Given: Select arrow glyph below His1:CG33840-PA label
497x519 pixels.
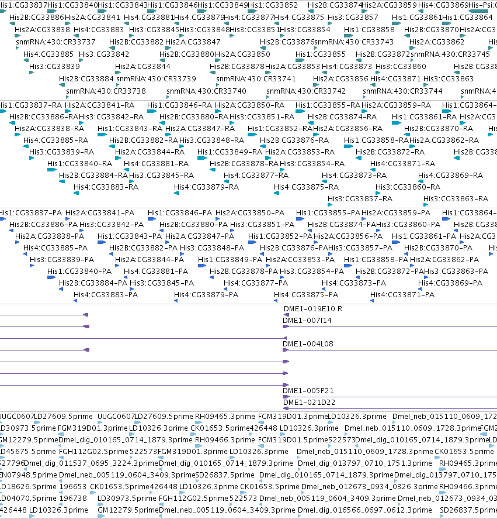Looking at the screenshot, I should pos(51,277).
